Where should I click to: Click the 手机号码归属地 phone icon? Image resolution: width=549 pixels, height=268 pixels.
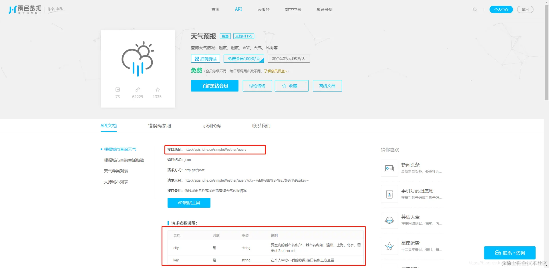[389, 194]
